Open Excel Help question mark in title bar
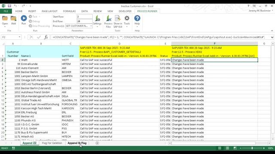Viewport: 275px width, 154px height. click(248, 6)
